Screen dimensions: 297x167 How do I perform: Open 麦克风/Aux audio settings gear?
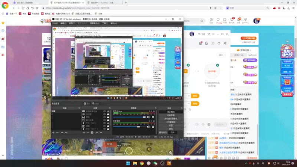153,117
